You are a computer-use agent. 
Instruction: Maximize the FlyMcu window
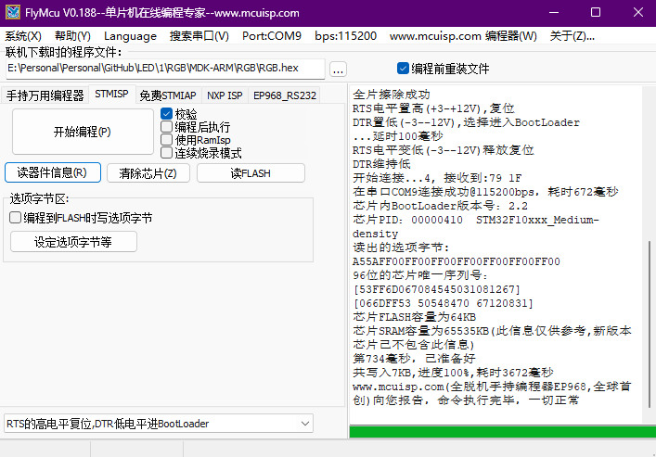click(596, 13)
